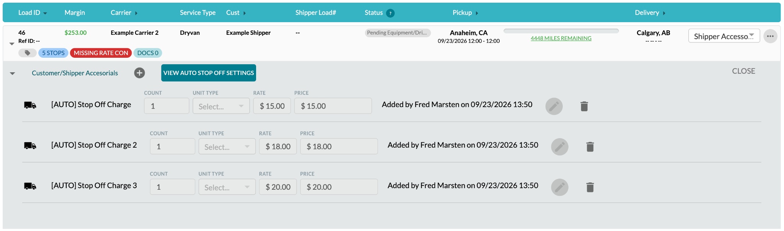The height and width of the screenshot is (231, 784).
Task: Click the Price field showing $ 18.00
Action: [339, 146]
